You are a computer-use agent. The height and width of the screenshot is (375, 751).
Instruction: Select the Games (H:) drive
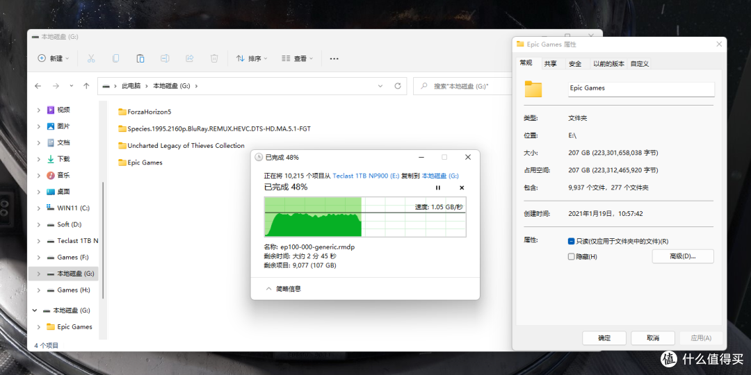tap(68, 290)
